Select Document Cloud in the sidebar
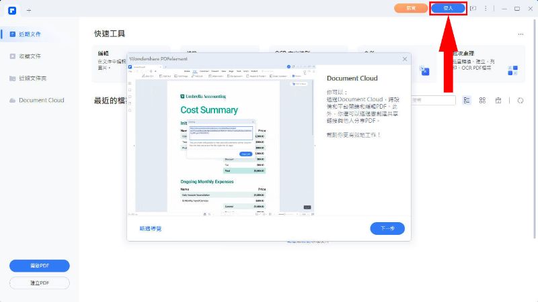 tap(37, 100)
